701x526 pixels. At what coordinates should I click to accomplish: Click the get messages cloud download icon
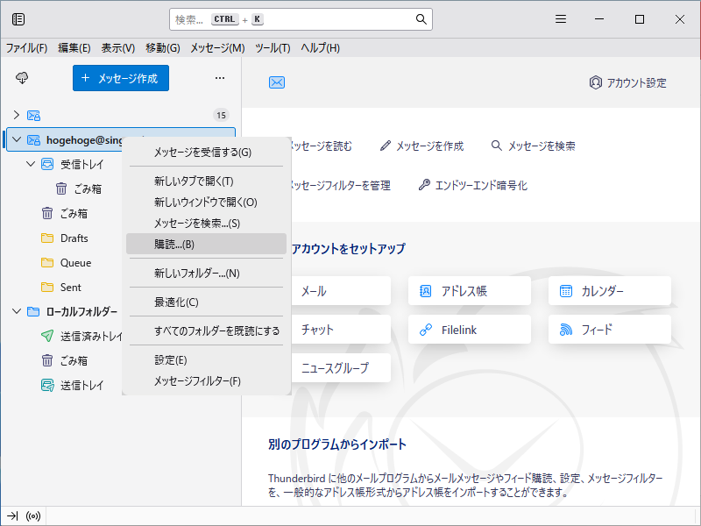(x=22, y=78)
